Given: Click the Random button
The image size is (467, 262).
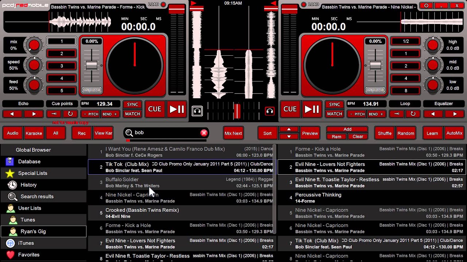Looking at the screenshot, I should [406, 133].
